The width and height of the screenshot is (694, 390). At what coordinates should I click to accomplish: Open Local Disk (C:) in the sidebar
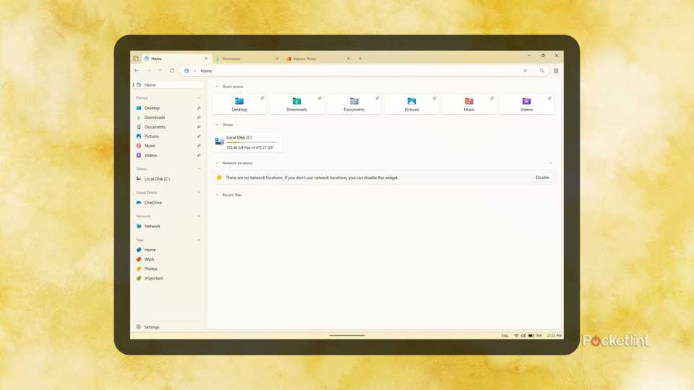coord(168,179)
